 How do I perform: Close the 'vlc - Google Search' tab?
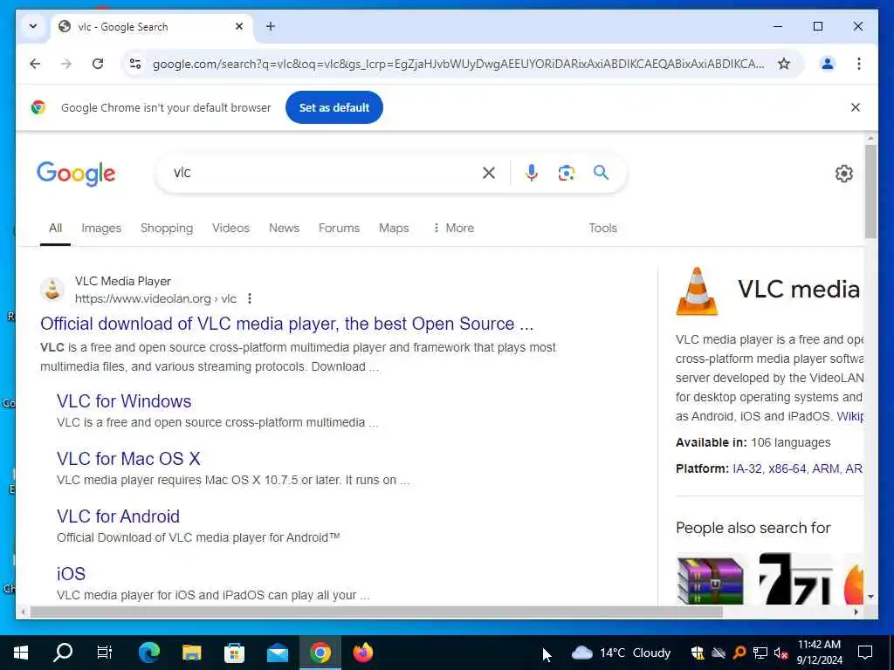[x=239, y=26]
